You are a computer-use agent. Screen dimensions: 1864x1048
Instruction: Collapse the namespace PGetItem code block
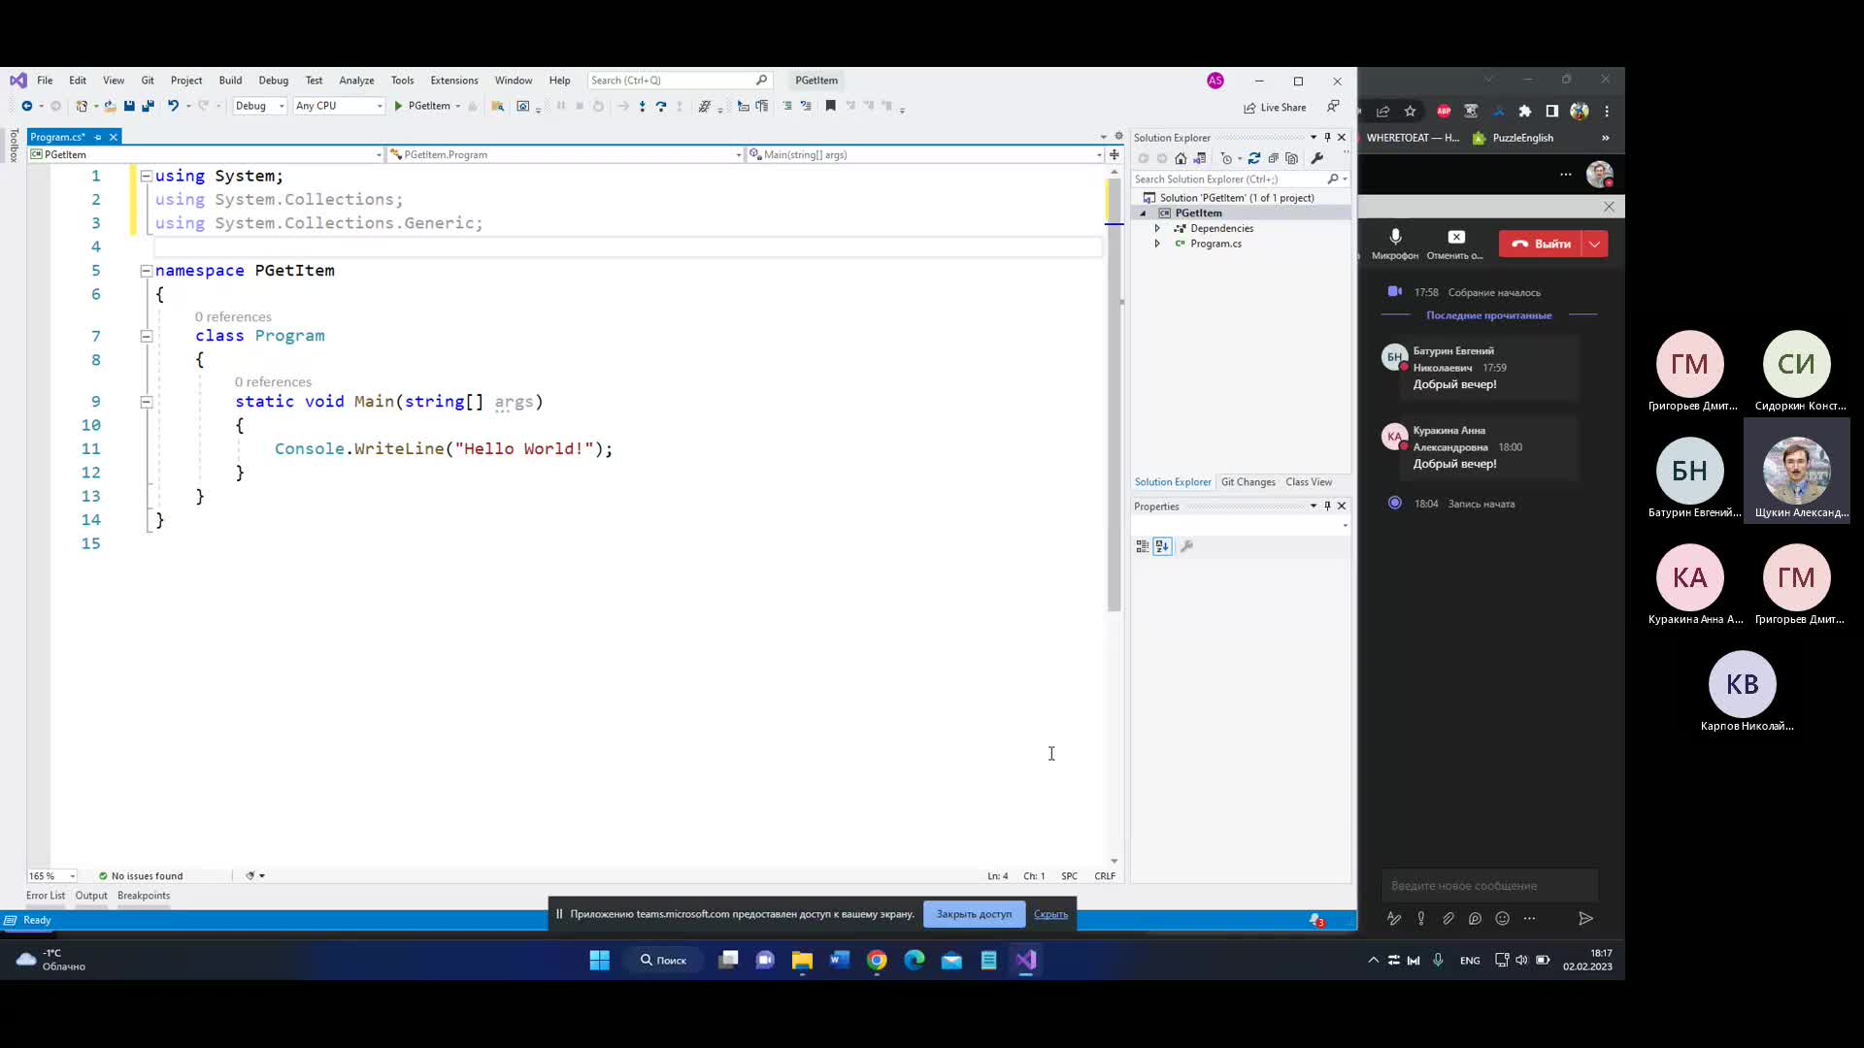click(147, 271)
